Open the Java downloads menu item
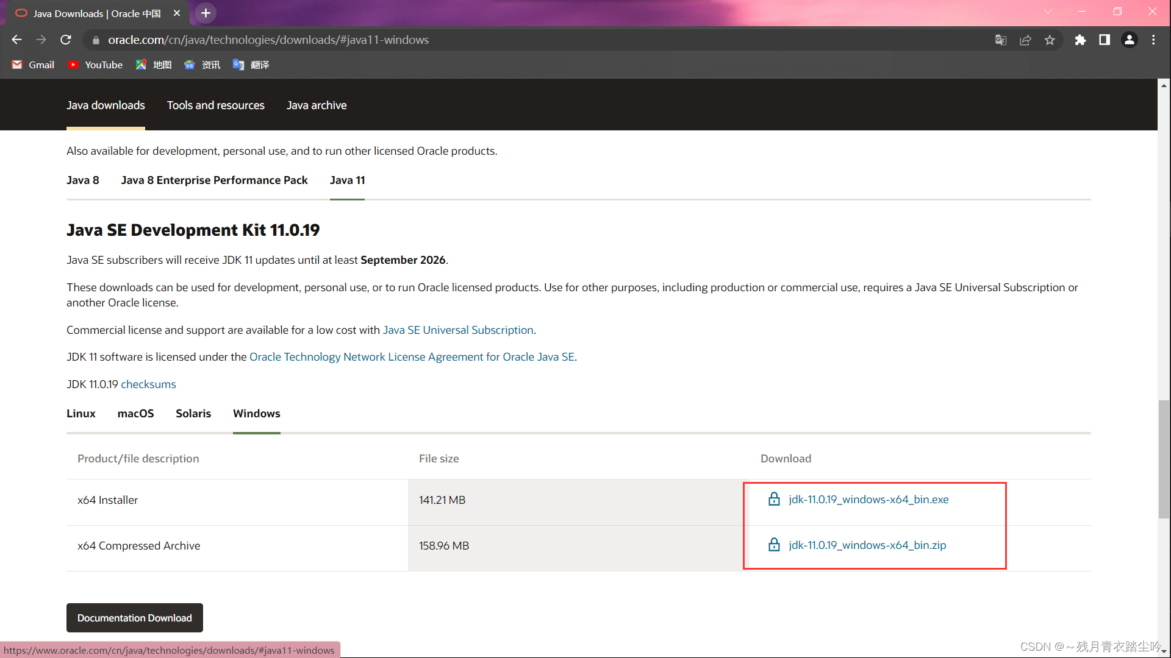1171x658 pixels. point(104,104)
